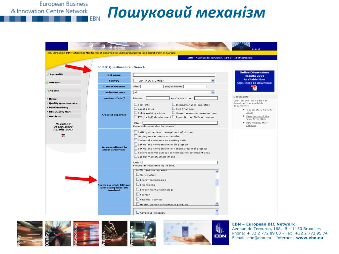Check co-operation in national/regional projects

click(135, 148)
